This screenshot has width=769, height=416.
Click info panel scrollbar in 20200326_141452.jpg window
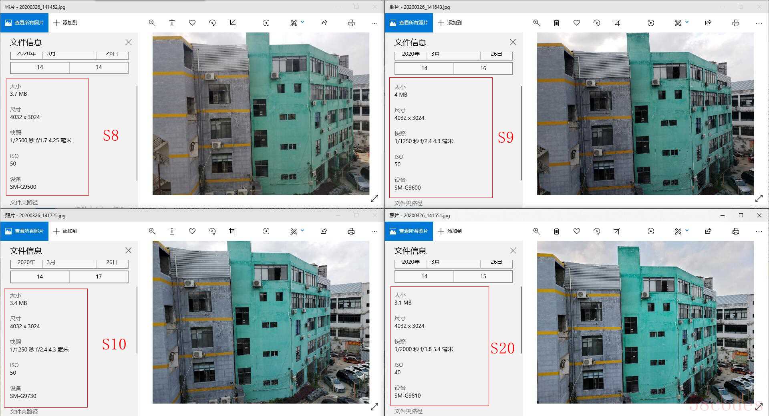click(x=137, y=133)
